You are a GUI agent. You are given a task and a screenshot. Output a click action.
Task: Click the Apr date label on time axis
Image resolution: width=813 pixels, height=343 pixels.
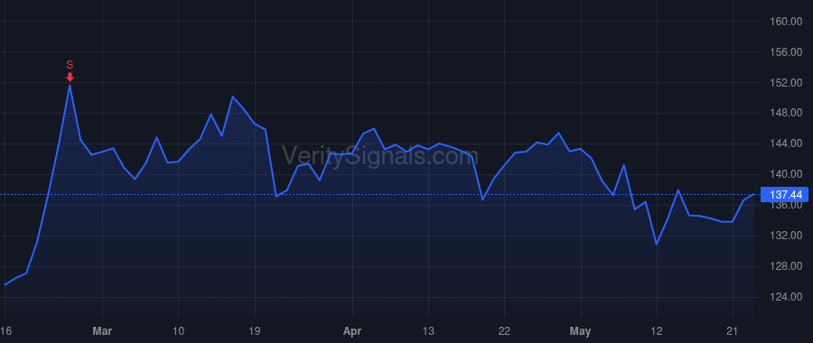352,331
